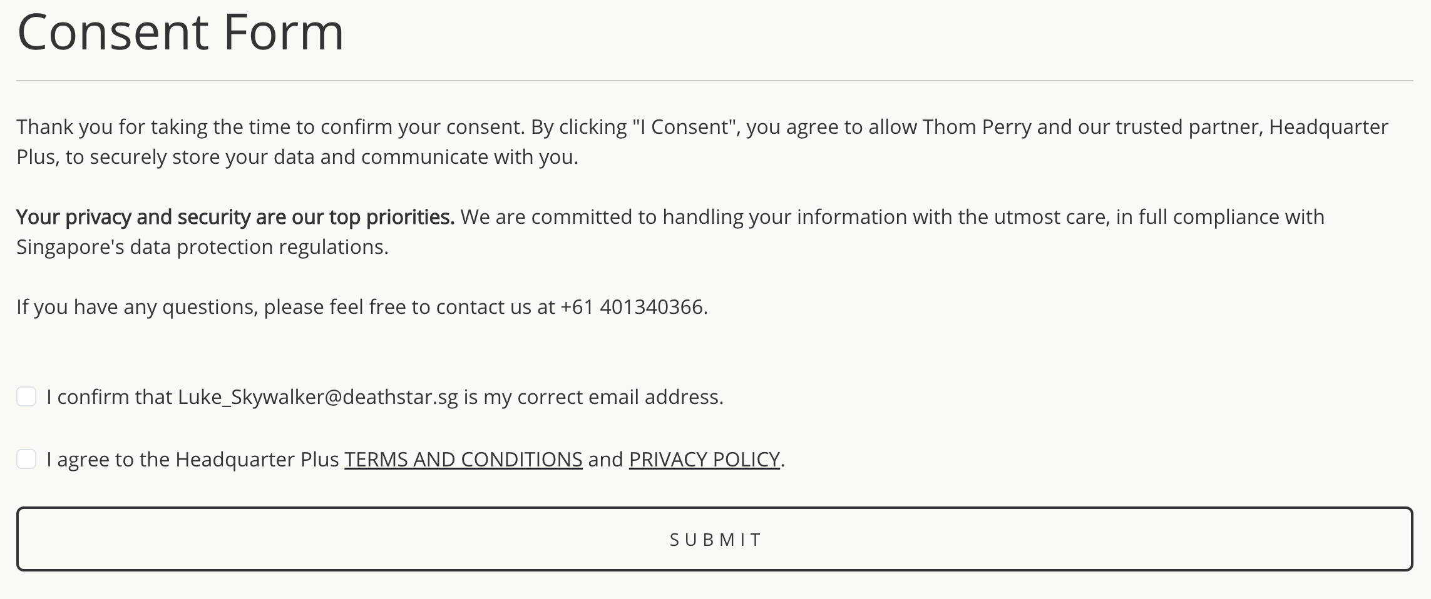Click the horizontal divider below the heading

click(714, 81)
